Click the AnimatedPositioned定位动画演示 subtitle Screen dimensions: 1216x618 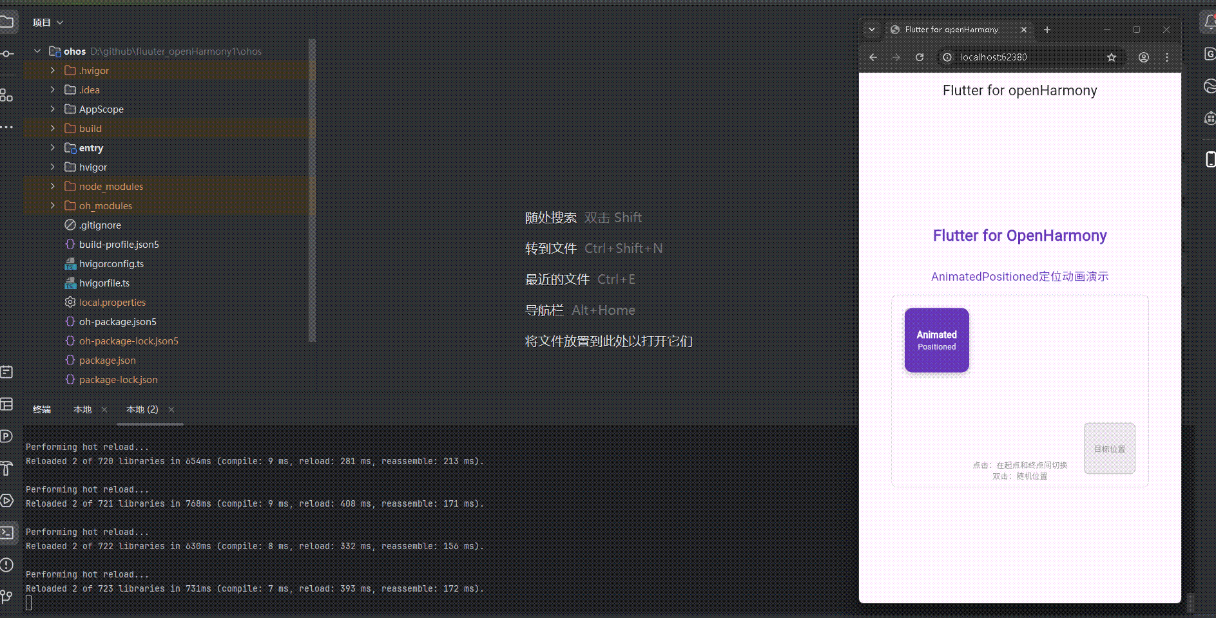1019,277
